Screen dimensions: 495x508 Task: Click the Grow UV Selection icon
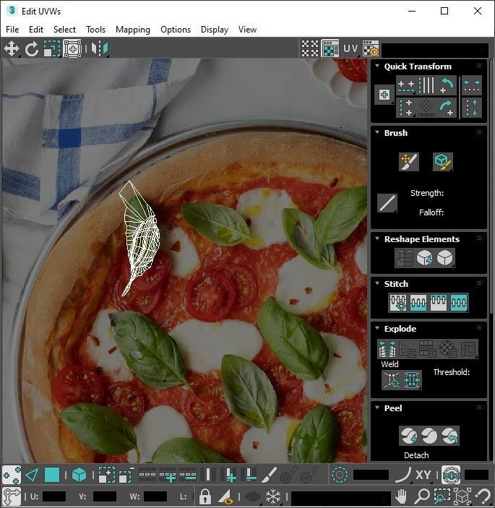(107, 475)
